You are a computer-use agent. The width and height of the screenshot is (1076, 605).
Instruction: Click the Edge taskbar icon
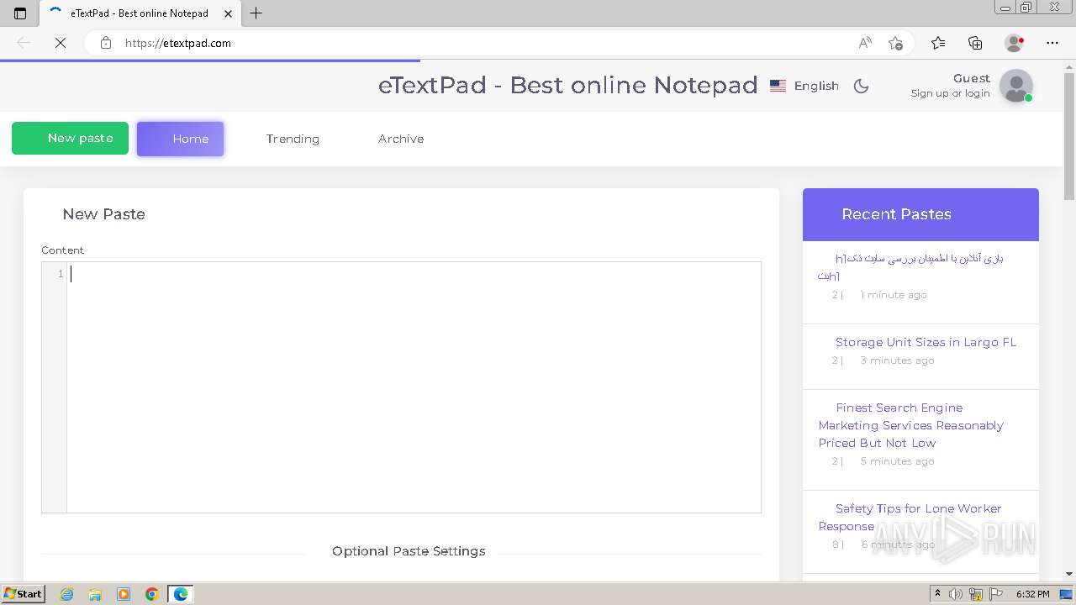coord(181,594)
